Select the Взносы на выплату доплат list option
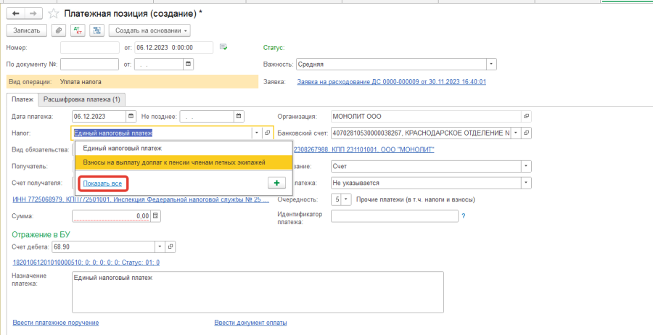Viewport: 653px width, 335px height. tap(174, 162)
